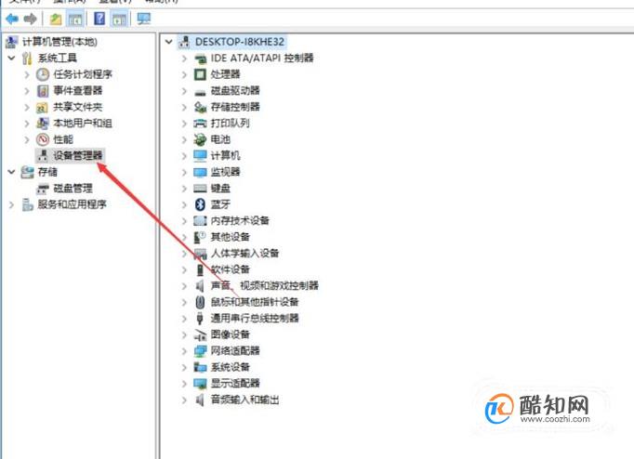Select the DESKTOP-I8KHE32 computer name

(239, 41)
